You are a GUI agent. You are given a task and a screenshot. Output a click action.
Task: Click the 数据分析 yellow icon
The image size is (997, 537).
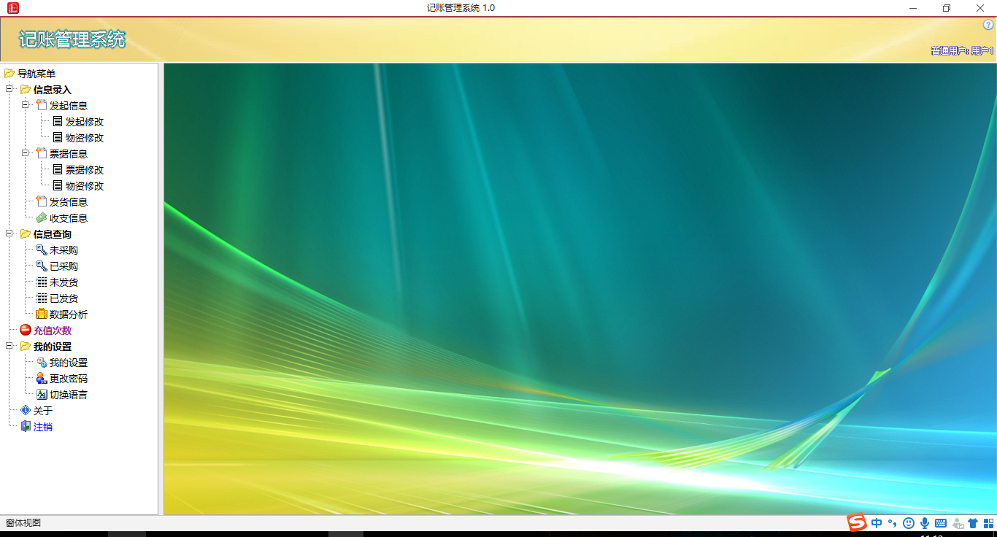click(x=42, y=314)
